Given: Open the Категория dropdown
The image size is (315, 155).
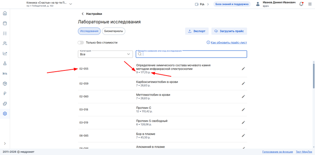Looking at the screenshot, I should tap(105, 54).
